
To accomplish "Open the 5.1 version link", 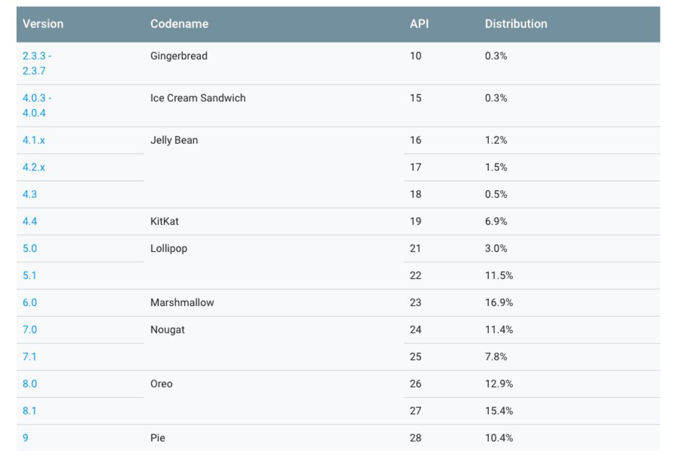I will pyautogui.click(x=29, y=276).
